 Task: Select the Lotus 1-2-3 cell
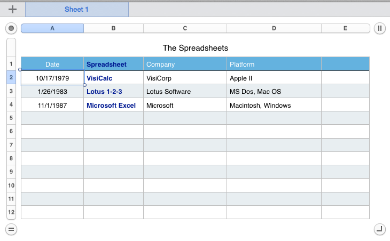pyautogui.click(x=113, y=91)
